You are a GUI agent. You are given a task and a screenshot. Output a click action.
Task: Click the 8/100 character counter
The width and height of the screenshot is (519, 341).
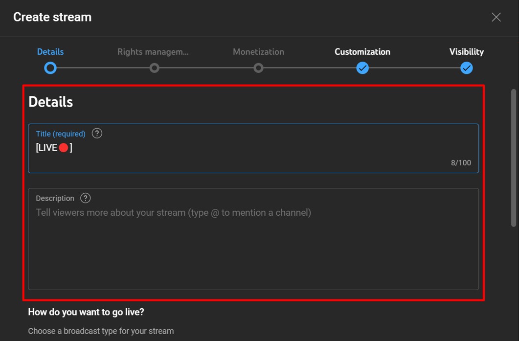pos(461,162)
